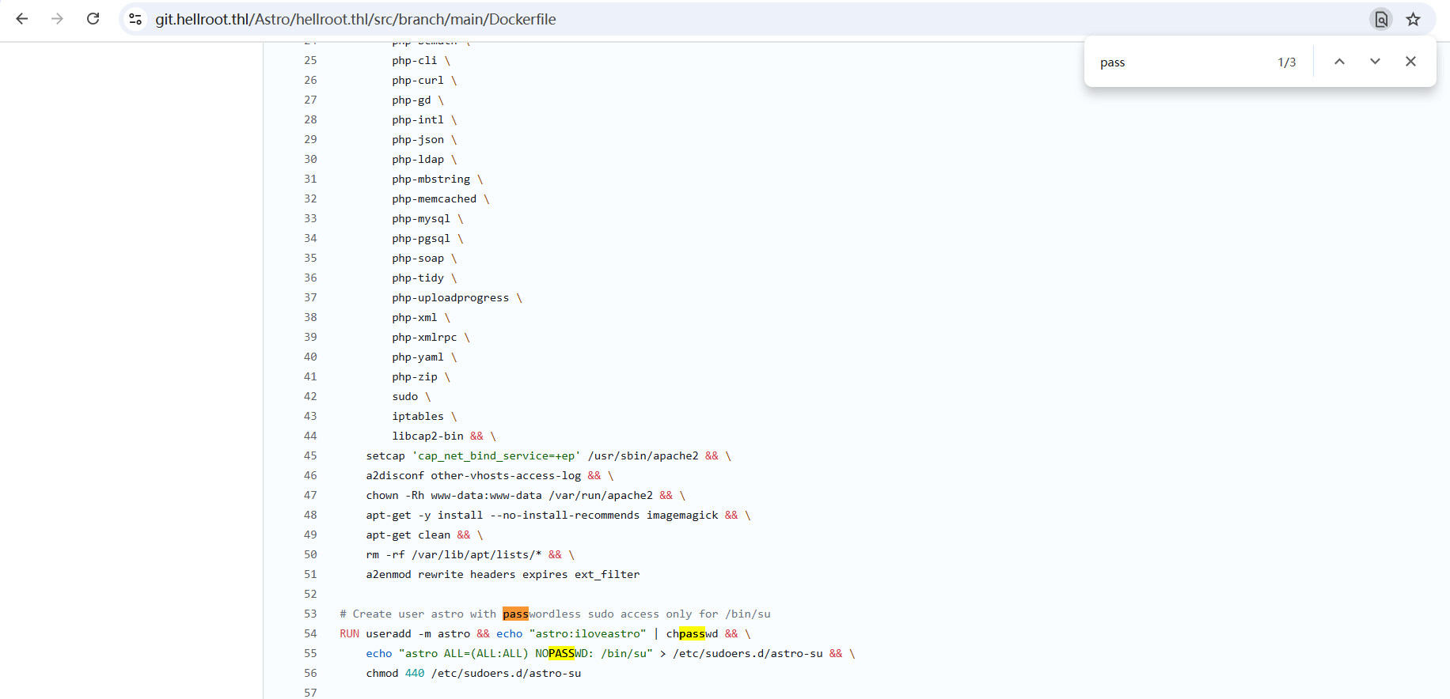This screenshot has width=1450, height=699.
Task: Click 'php-mbstring' package text
Action: 431,179
